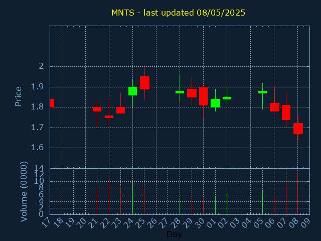Click the red volume bar for day 29
Viewport: 321px width, 241px height.
192,207
